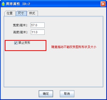The height and width of the screenshot is (100, 107).
Task: Open the 样式 tab
Action: pos(32,13)
